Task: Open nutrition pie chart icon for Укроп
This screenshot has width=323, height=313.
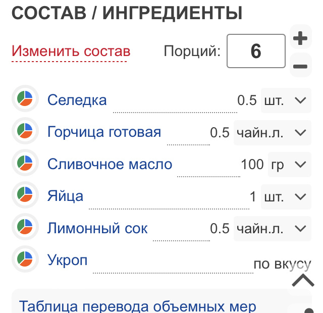Action: 25,259
